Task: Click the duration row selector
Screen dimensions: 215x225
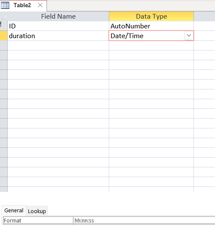Action: [3, 36]
